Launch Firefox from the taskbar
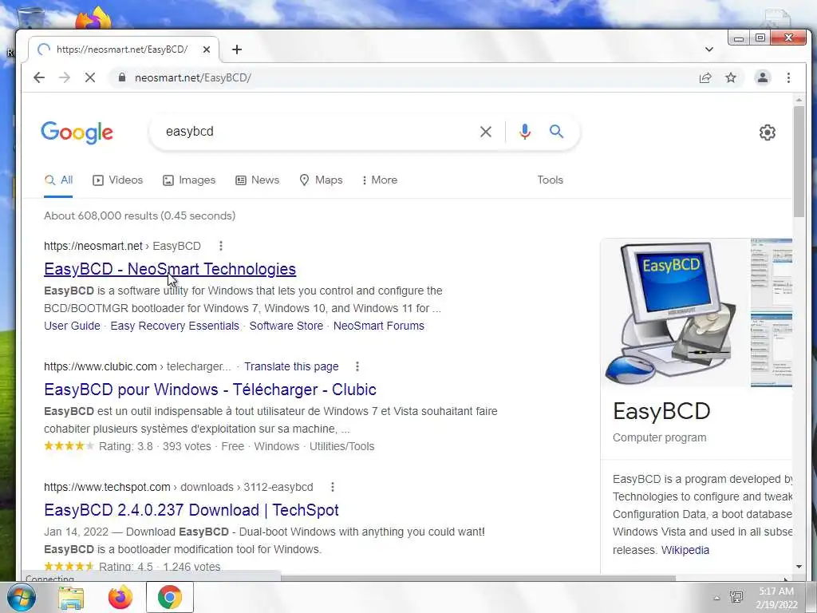 tap(120, 597)
